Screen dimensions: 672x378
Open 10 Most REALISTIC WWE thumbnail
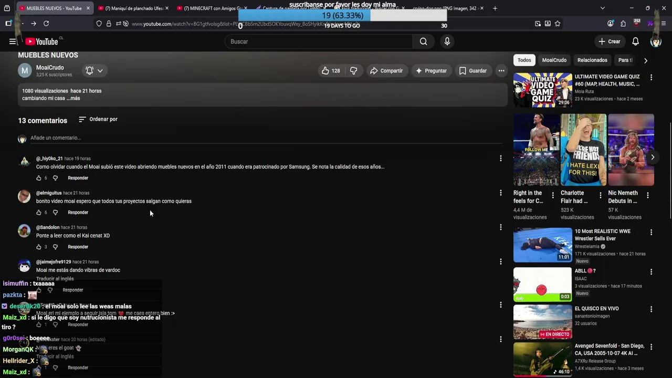click(542, 245)
